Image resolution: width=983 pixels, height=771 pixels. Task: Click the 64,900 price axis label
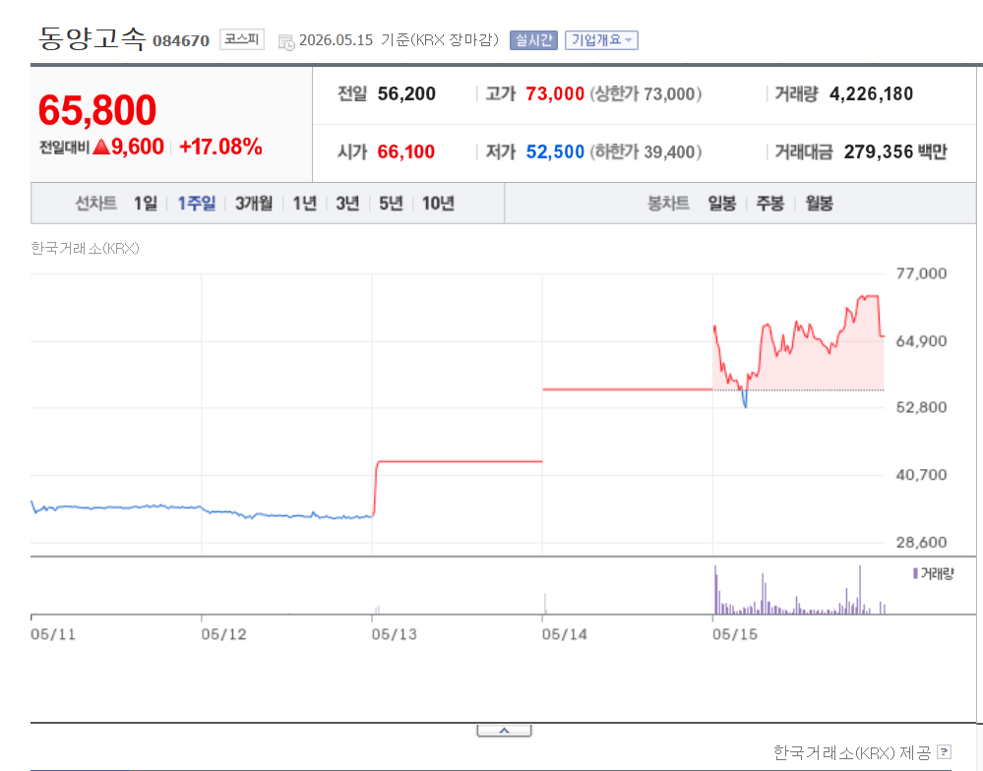click(x=921, y=341)
